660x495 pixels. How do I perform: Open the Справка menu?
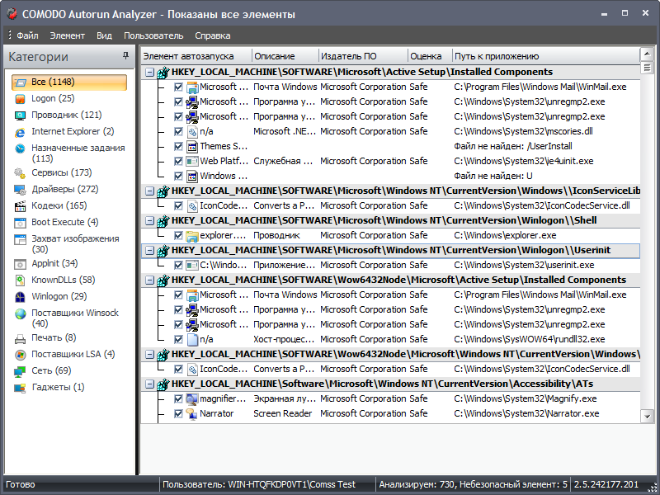pos(213,36)
